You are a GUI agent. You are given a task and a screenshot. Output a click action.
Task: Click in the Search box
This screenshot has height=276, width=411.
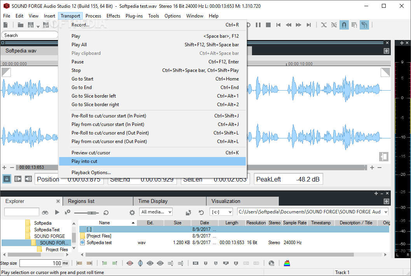coord(30,35)
